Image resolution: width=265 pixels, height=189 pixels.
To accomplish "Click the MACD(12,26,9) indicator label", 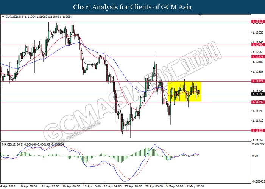I will pos(12,144).
